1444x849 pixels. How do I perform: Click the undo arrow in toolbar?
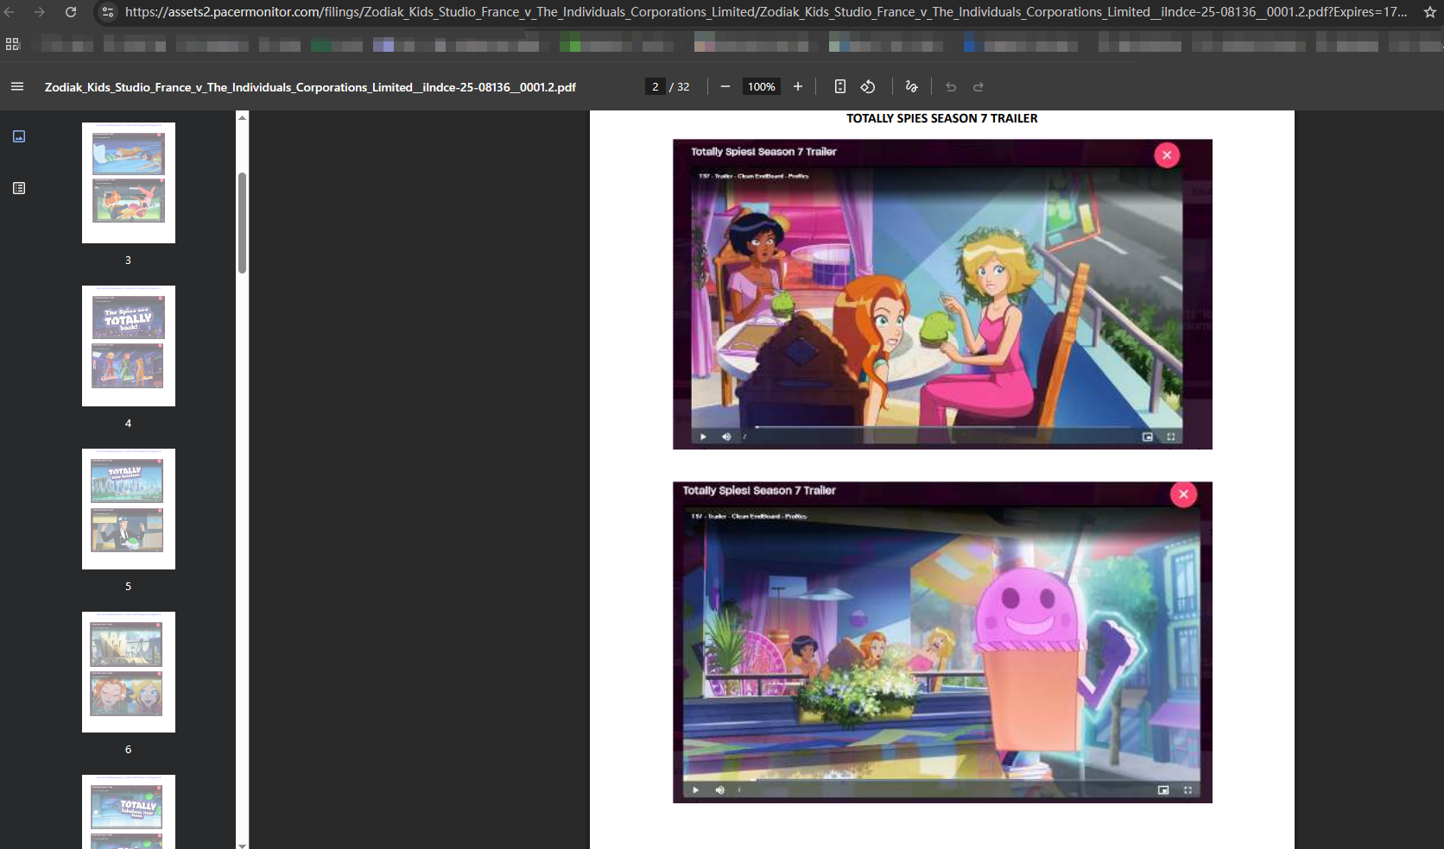(x=951, y=86)
